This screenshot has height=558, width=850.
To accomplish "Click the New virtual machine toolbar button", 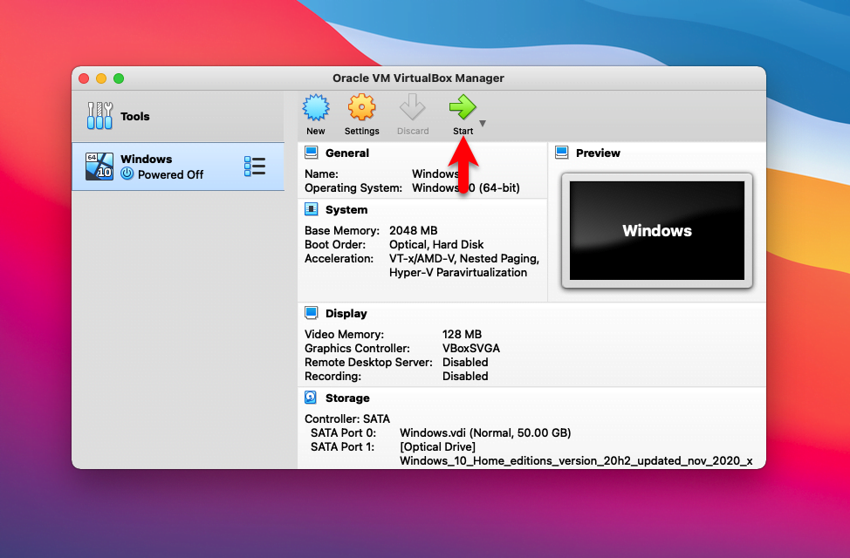I will click(316, 115).
